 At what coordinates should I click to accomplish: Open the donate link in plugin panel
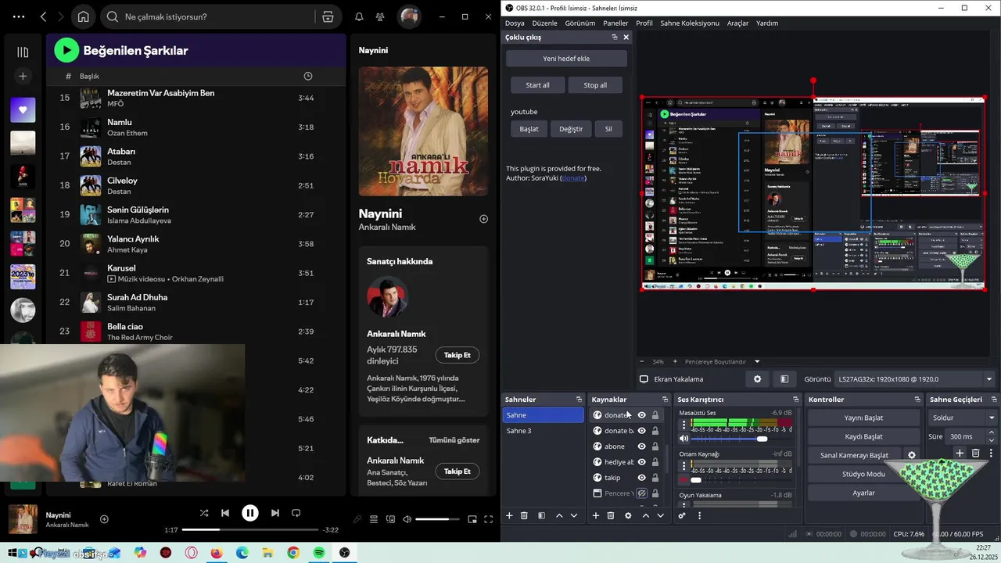click(x=572, y=178)
